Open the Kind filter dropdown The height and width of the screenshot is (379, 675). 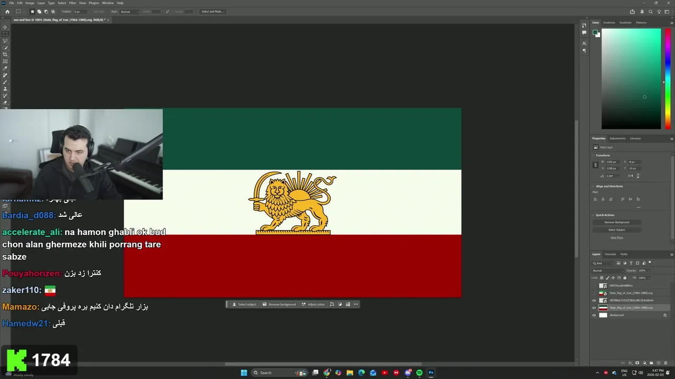click(602, 263)
